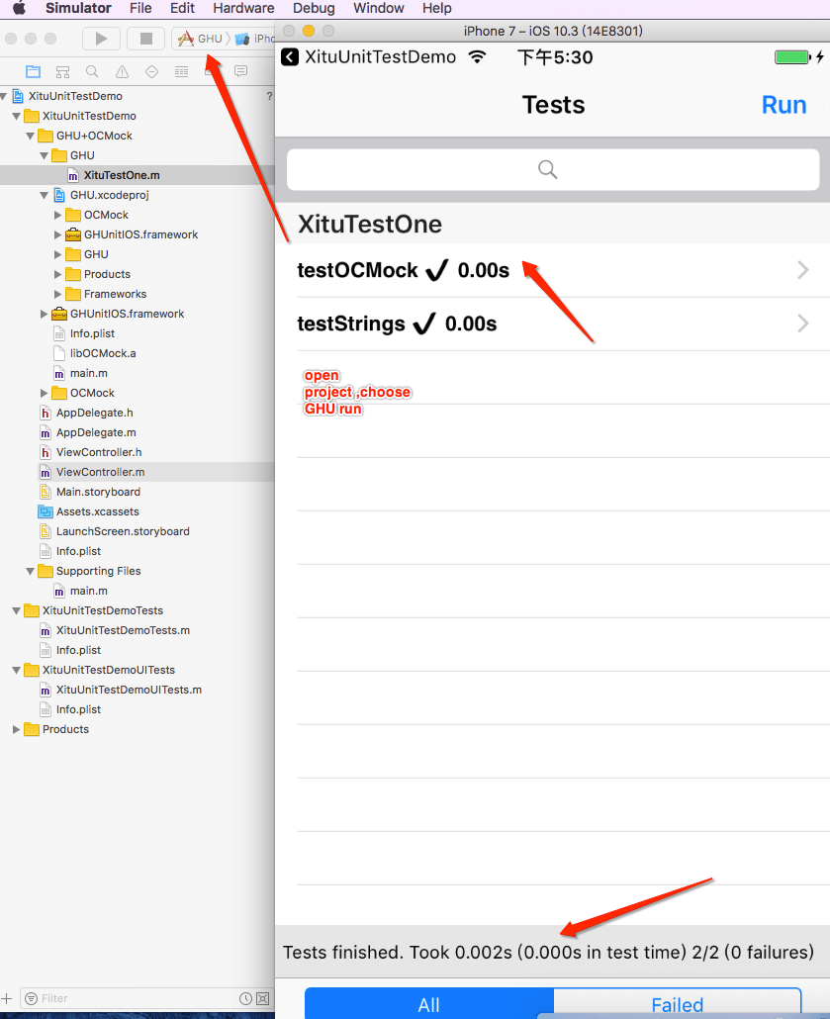The image size is (830, 1019).
Task: Collapse the XituUnitTestDemo project root
Action: coord(4,96)
